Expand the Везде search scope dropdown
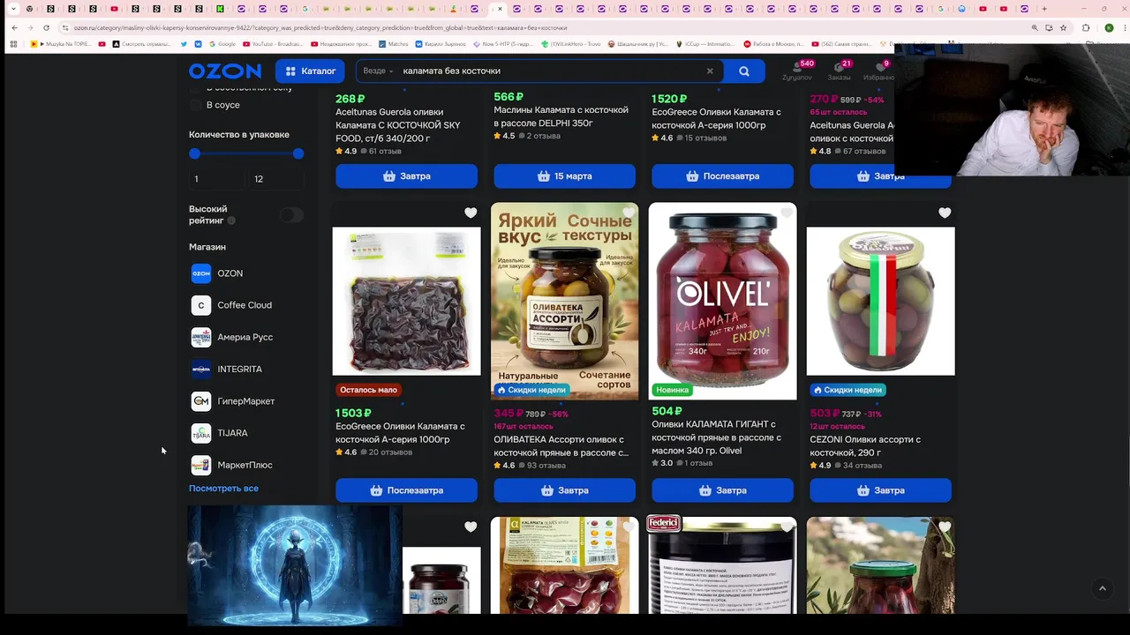 pyautogui.click(x=379, y=71)
